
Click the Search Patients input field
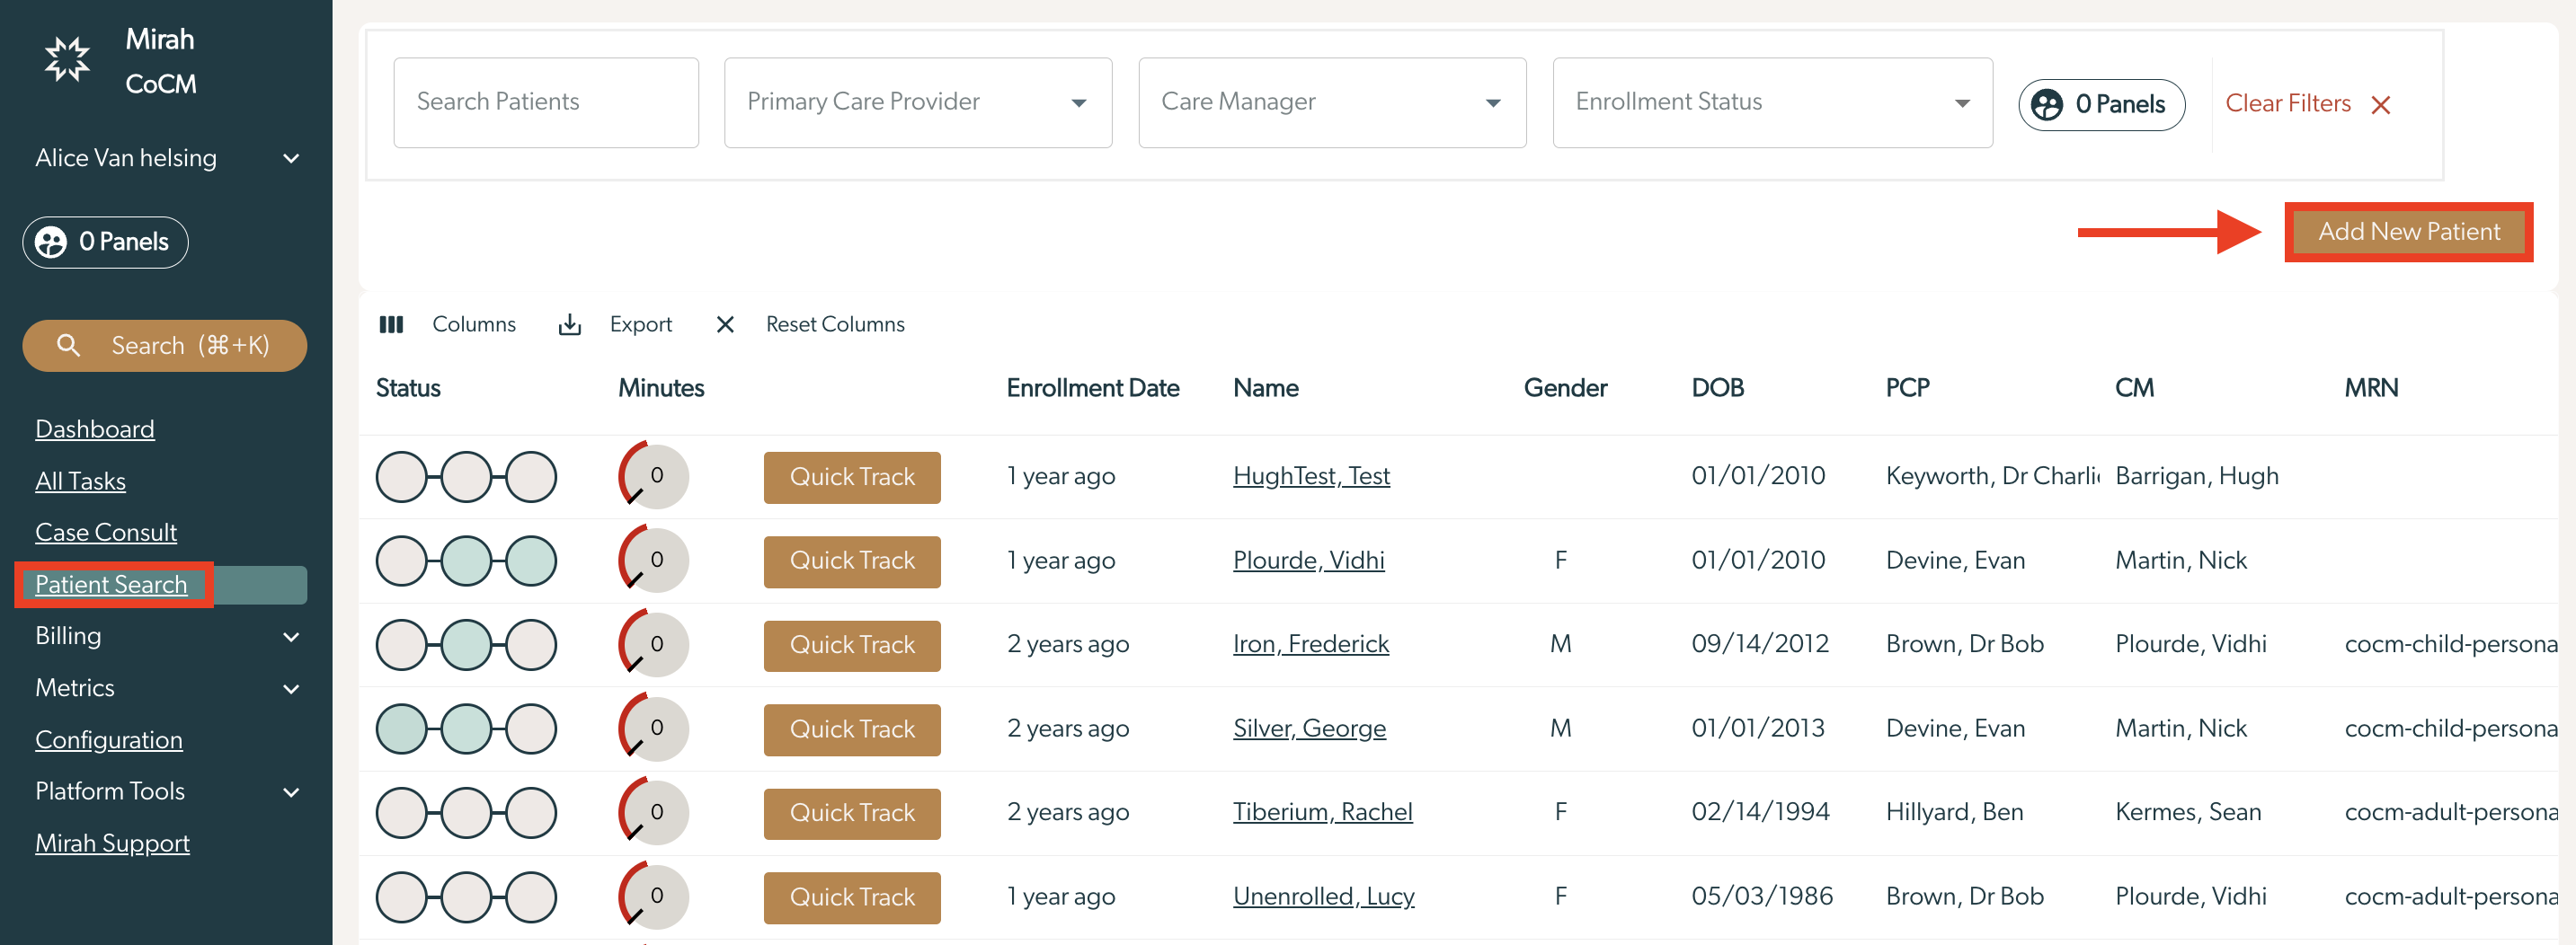click(546, 103)
